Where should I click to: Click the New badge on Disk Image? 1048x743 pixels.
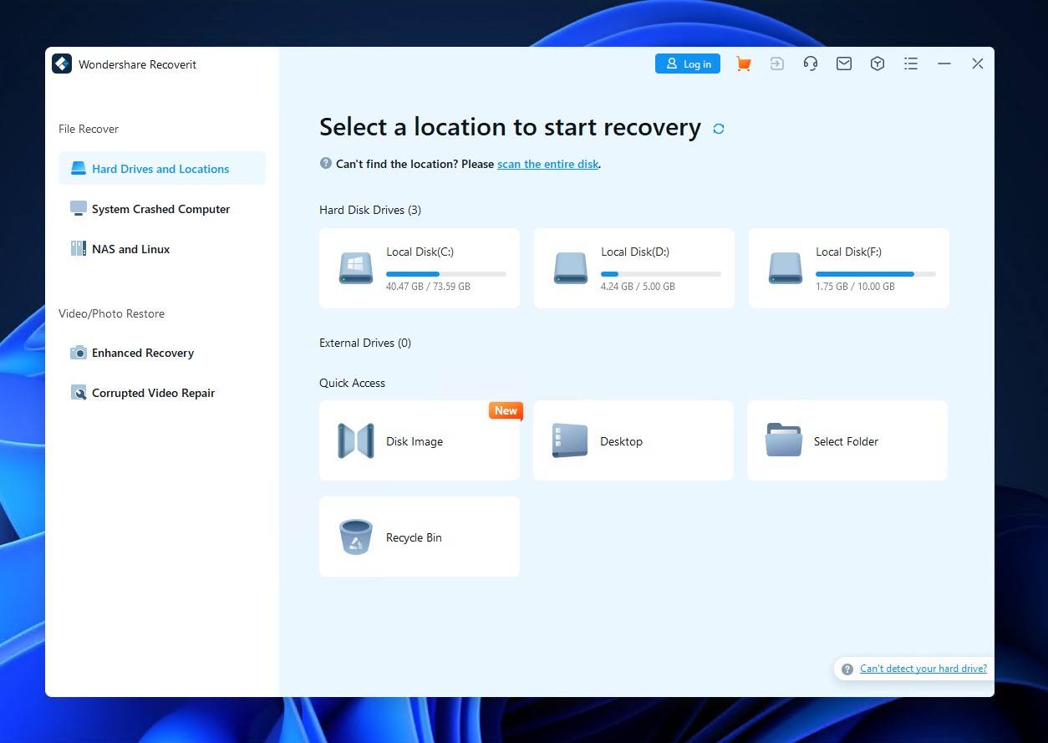[506, 410]
